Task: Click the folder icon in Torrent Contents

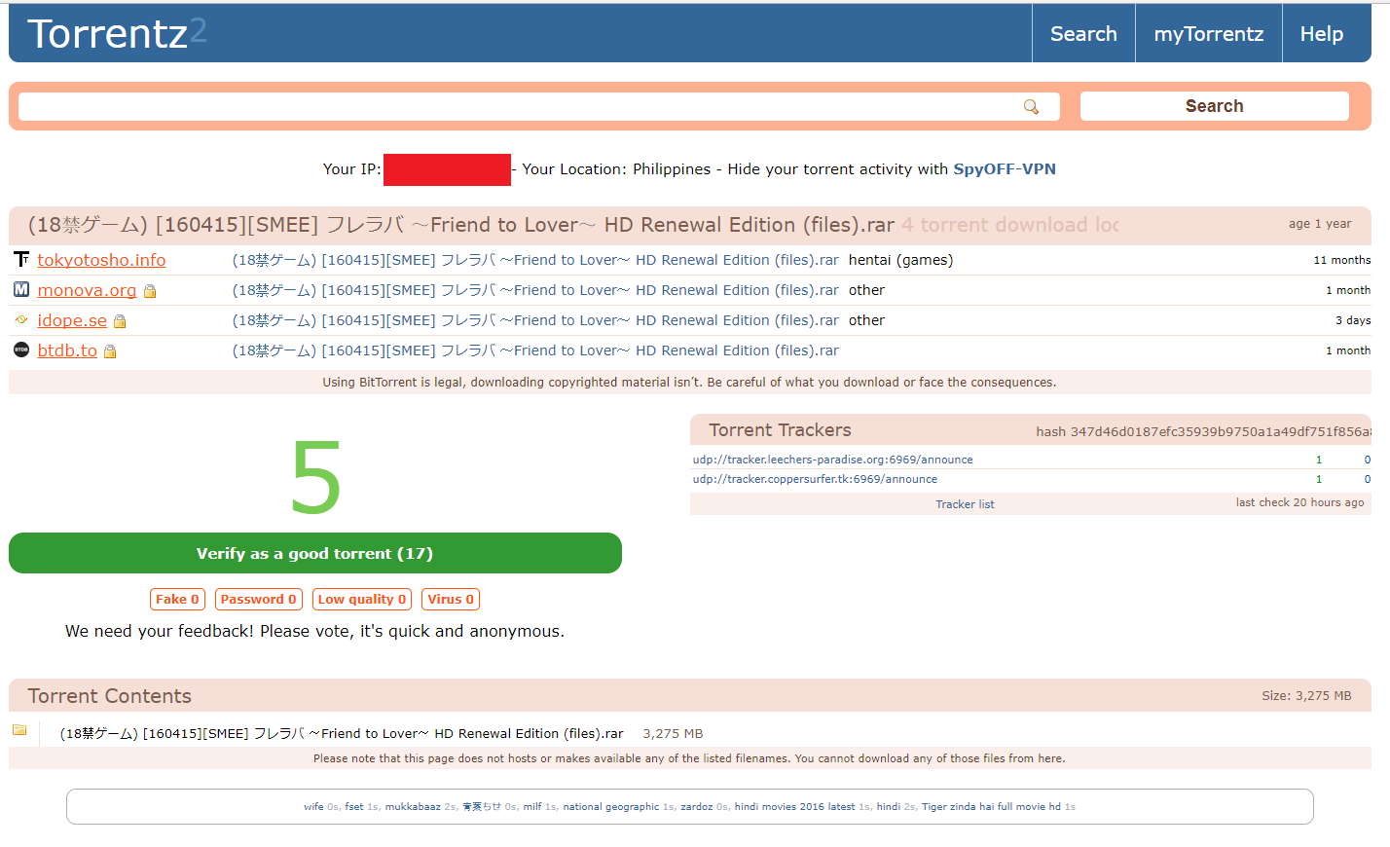Action: [19, 730]
